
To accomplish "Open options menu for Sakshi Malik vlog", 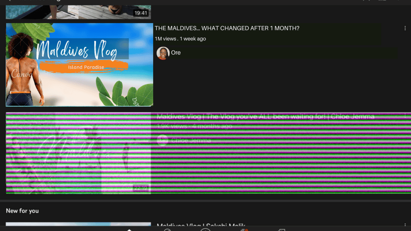I will [x=405, y=225].
